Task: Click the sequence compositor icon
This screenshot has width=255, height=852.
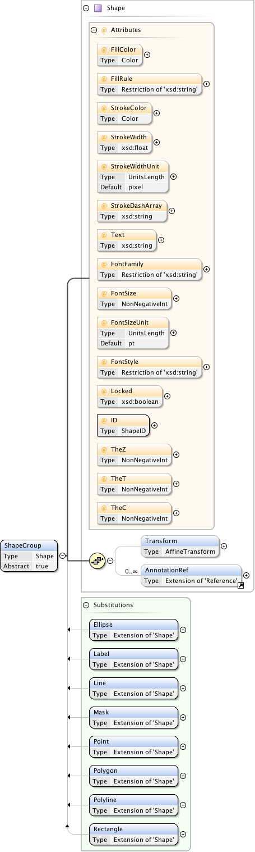Action: point(98,560)
